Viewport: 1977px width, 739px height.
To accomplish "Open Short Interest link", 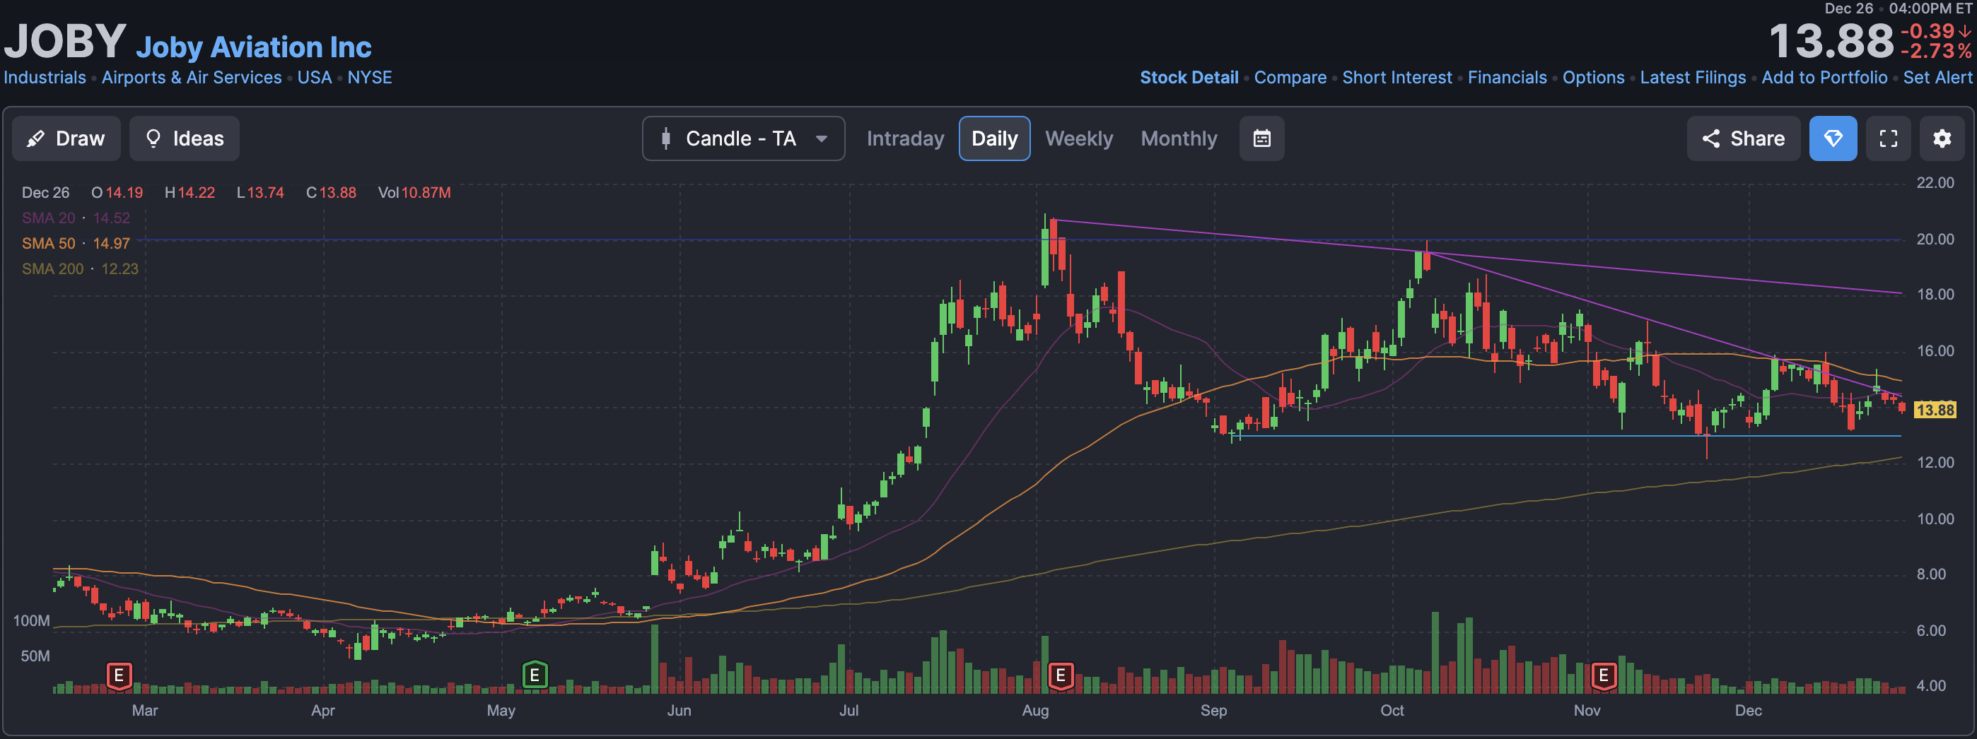I will pyautogui.click(x=1396, y=78).
